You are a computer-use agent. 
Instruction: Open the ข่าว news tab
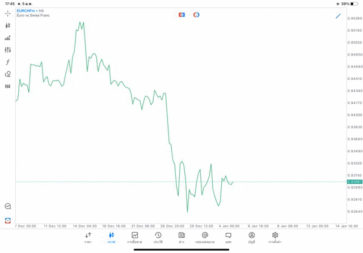[x=181, y=238]
